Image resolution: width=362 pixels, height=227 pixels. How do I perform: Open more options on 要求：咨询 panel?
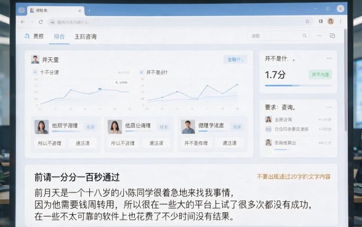tap(329, 107)
